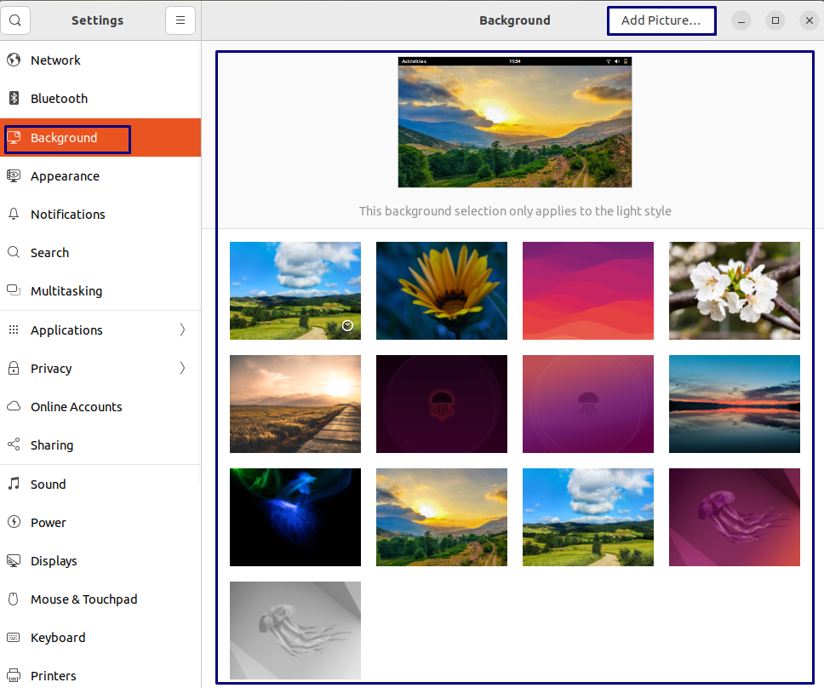Click the Printers icon
The image size is (824, 688).
[14, 675]
